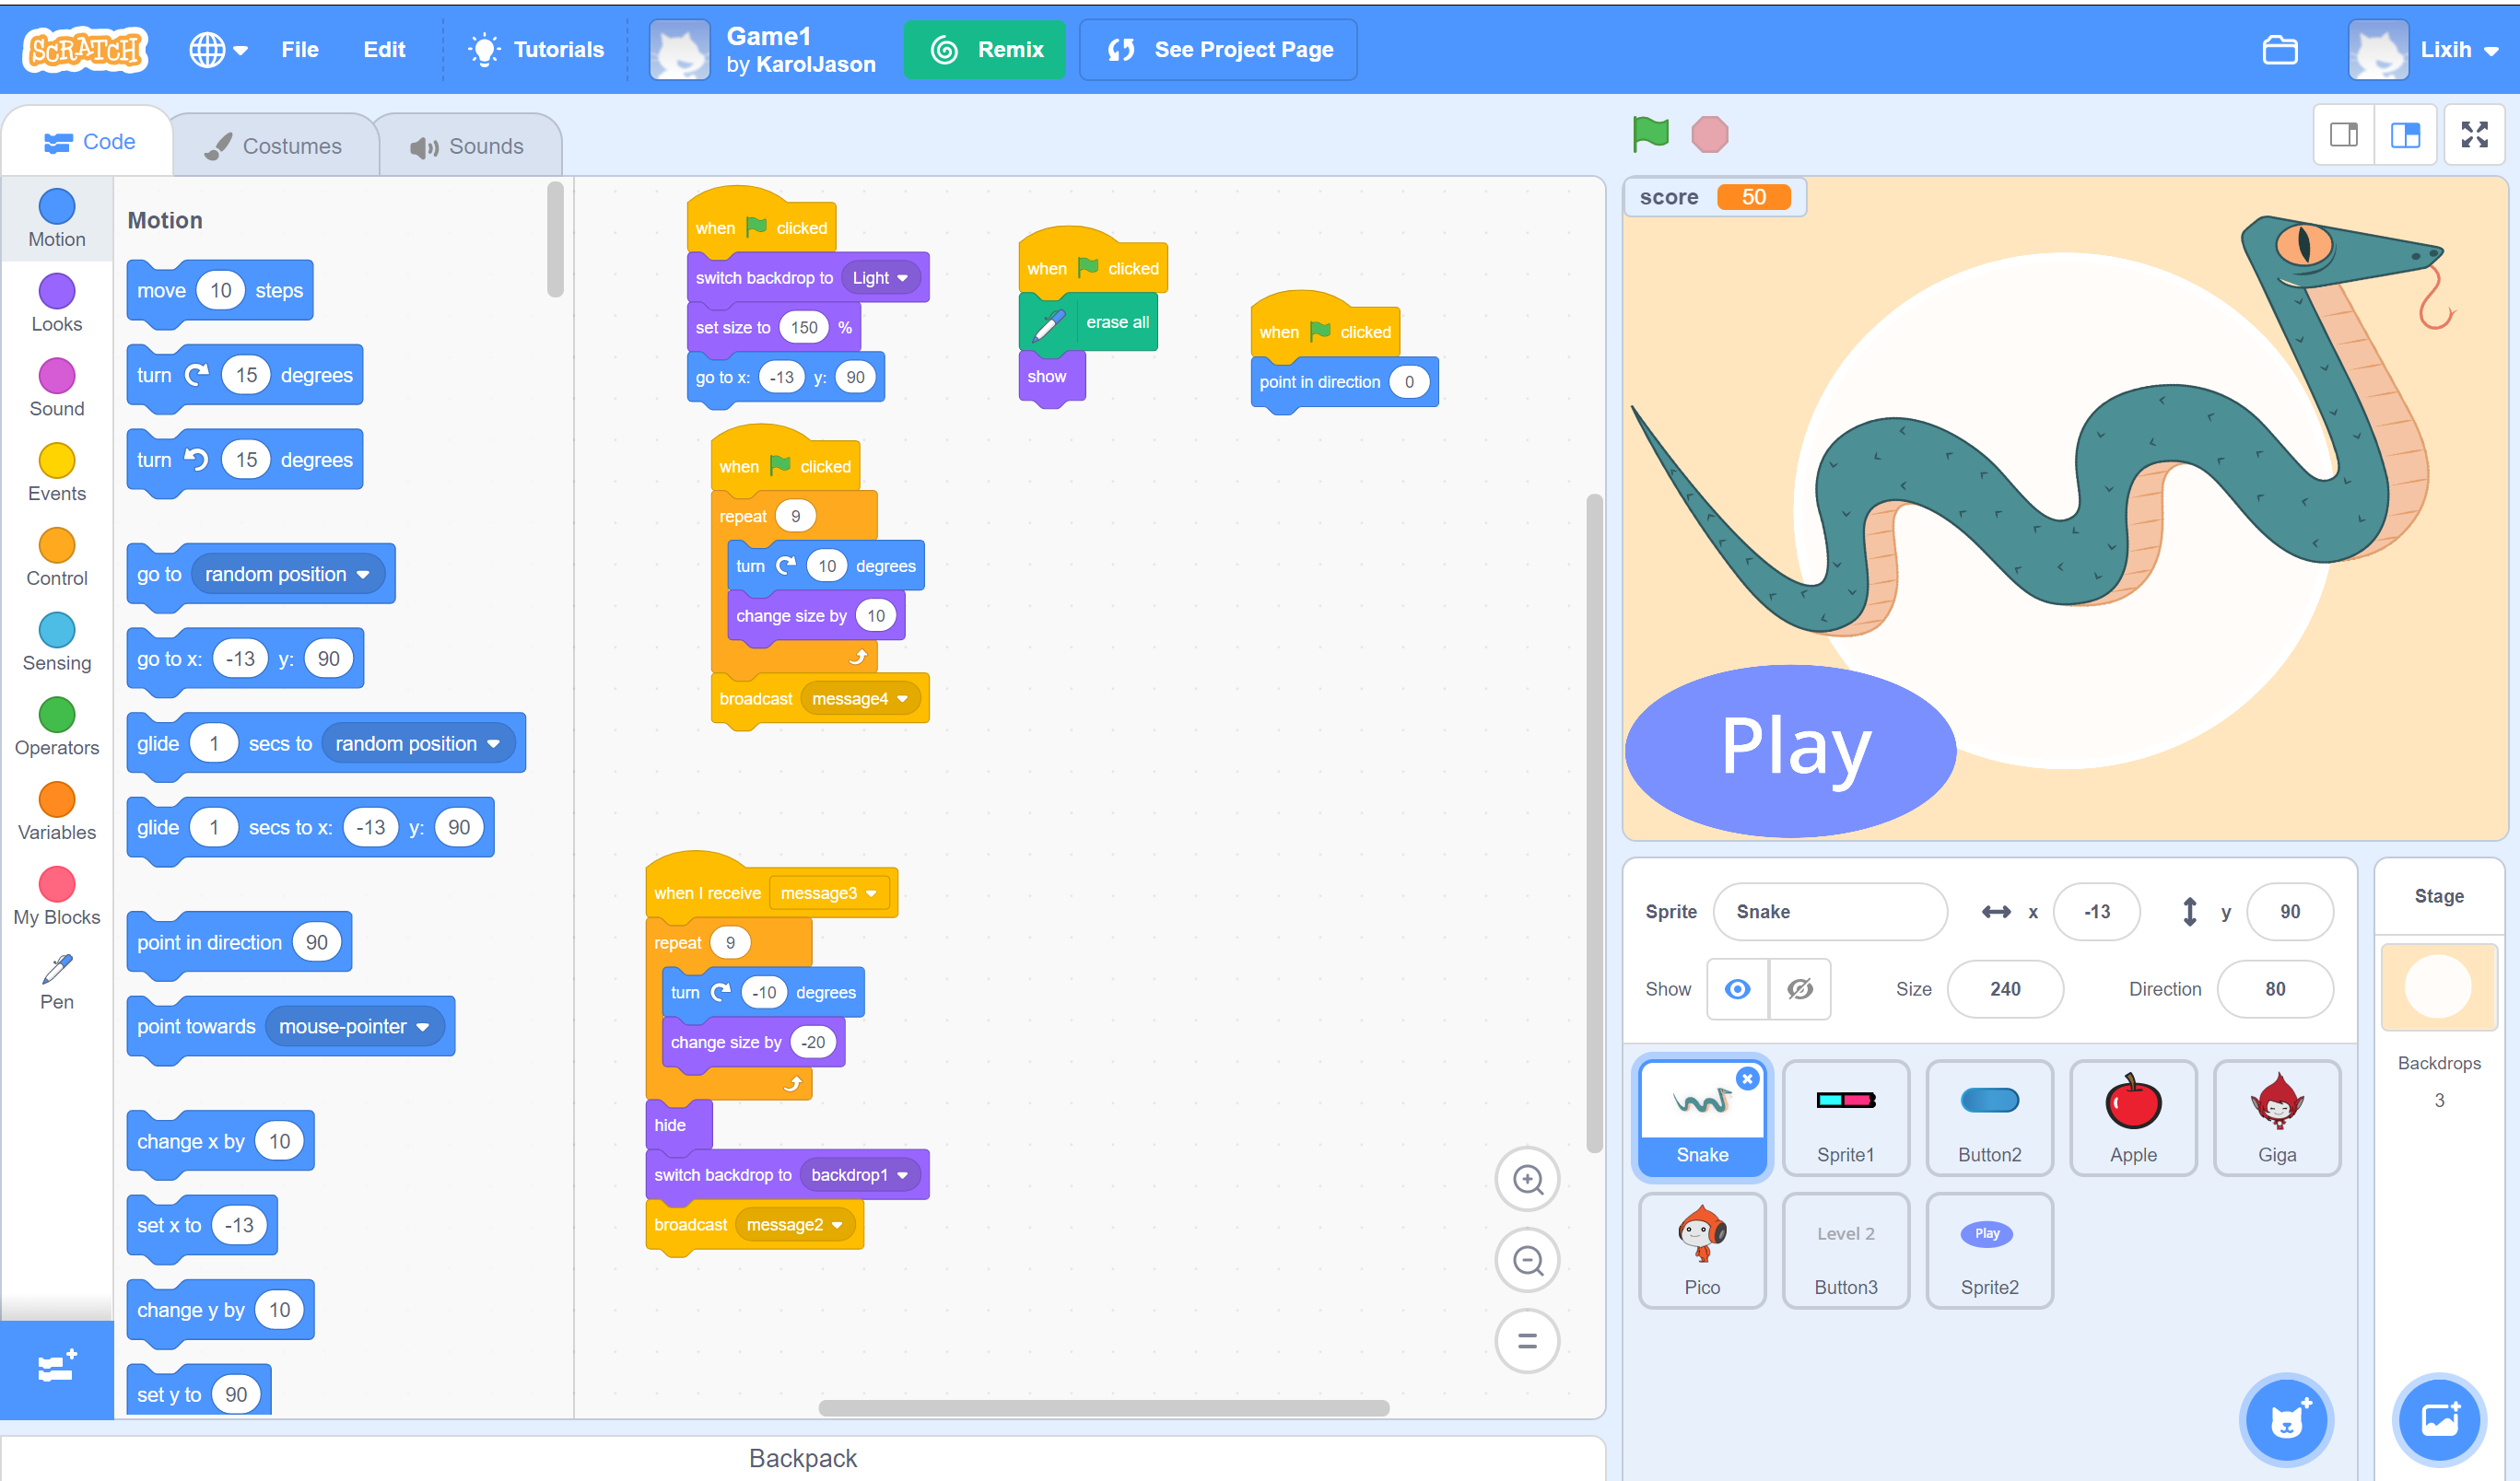Show the sprite using the eye icon
2520x1481 pixels.
coord(1737,988)
